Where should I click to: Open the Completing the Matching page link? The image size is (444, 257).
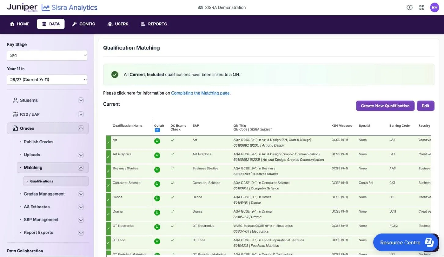[200, 93]
